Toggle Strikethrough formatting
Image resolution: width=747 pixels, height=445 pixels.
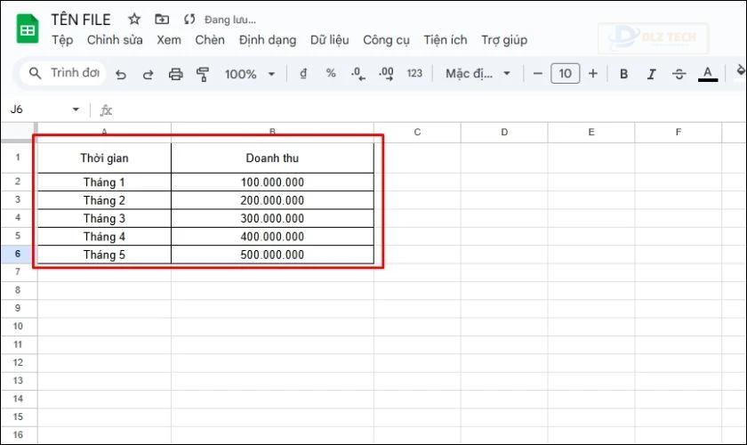click(679, 74)
